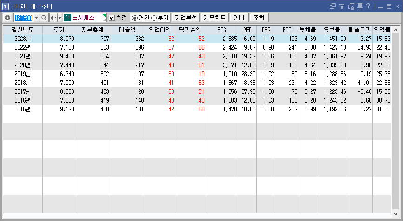
Task: Click the EPS column header
Action: click(x=287, y=30)
